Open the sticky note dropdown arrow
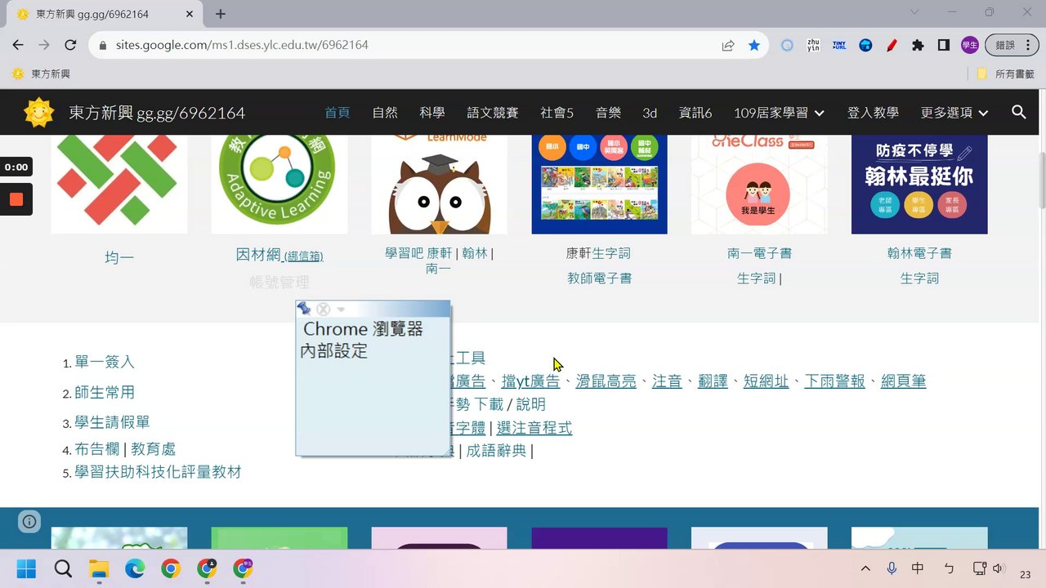 pos(342,310)
